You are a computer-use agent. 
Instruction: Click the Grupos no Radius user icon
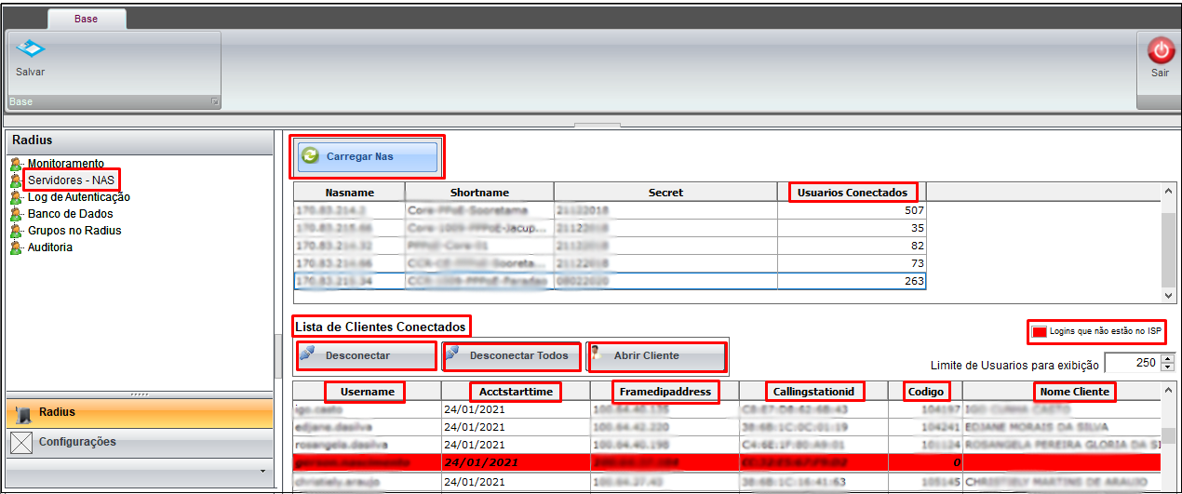pyautogui.click(x=16, y=231)
